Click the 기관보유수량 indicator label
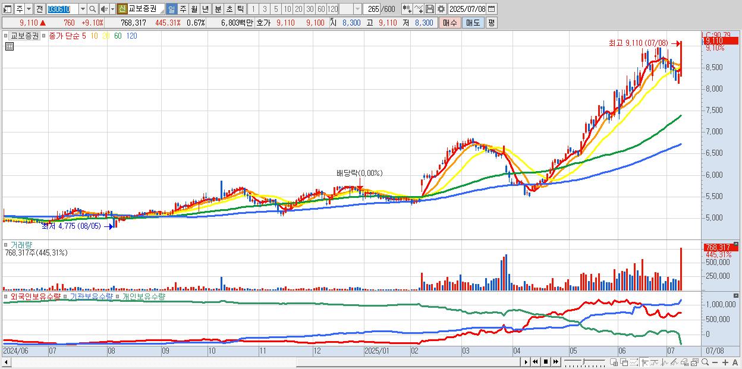Screen dimensions: 742x369 [92, 296]
